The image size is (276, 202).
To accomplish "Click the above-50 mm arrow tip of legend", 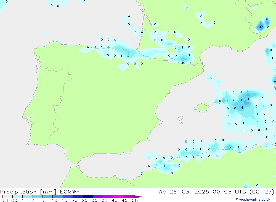I will pos(138,196).
